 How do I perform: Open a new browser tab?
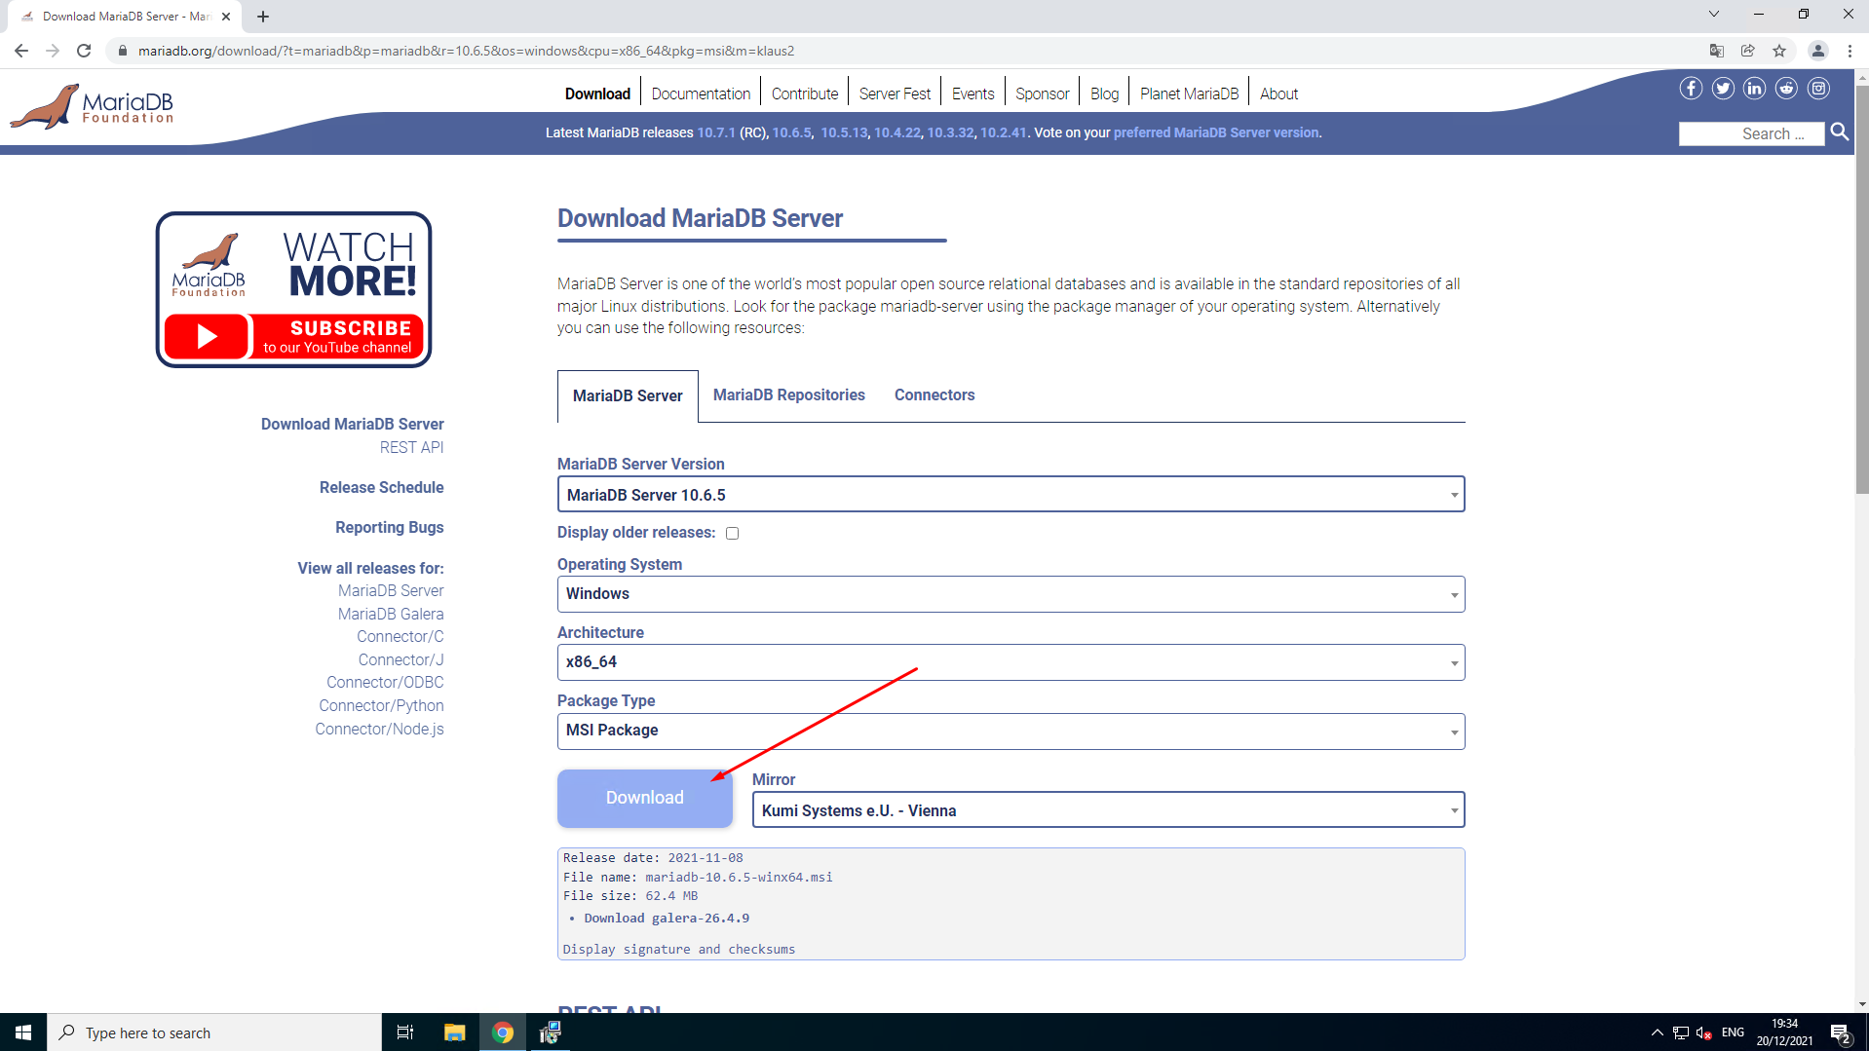[x=263, y=17]
